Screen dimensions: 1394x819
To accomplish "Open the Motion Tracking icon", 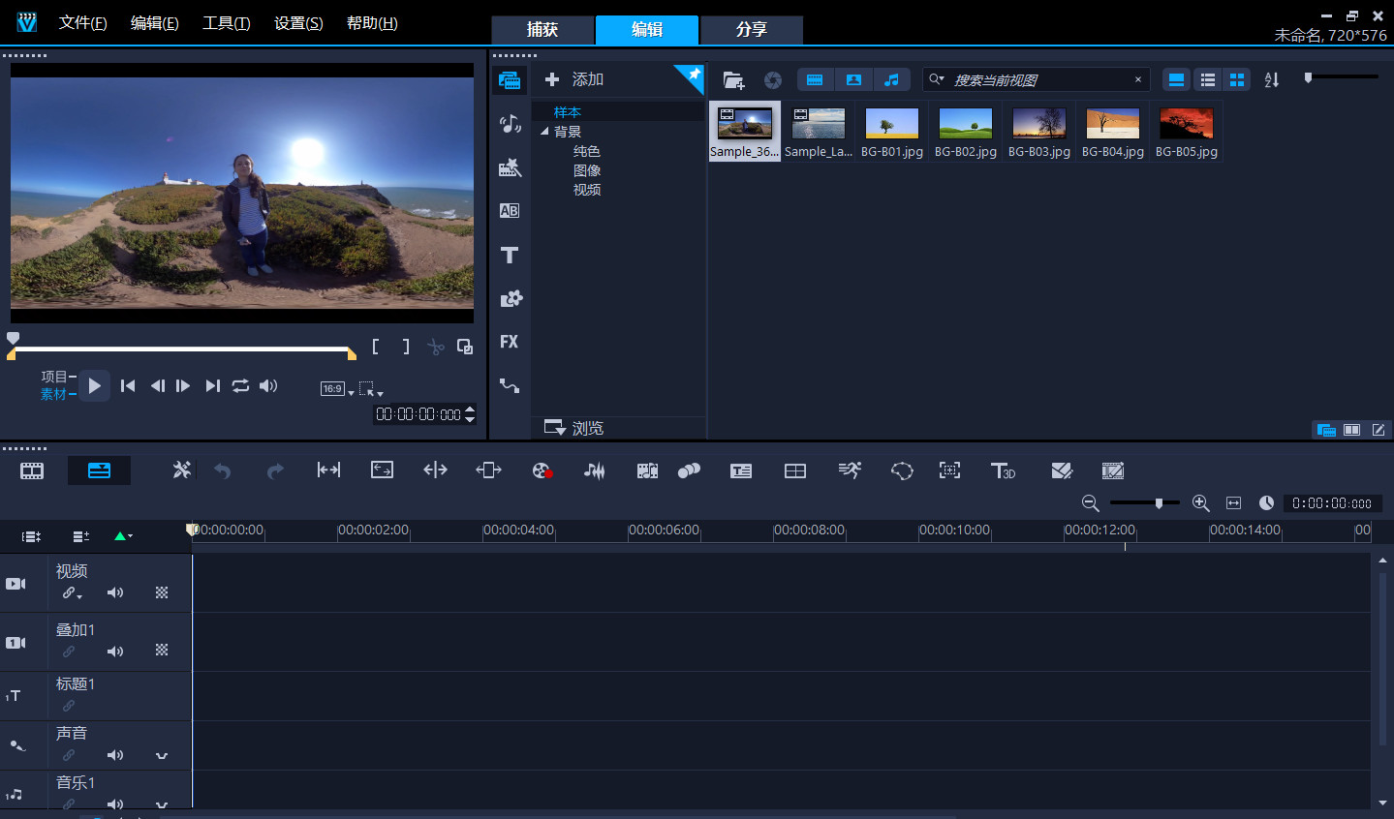I will [689, 470].
